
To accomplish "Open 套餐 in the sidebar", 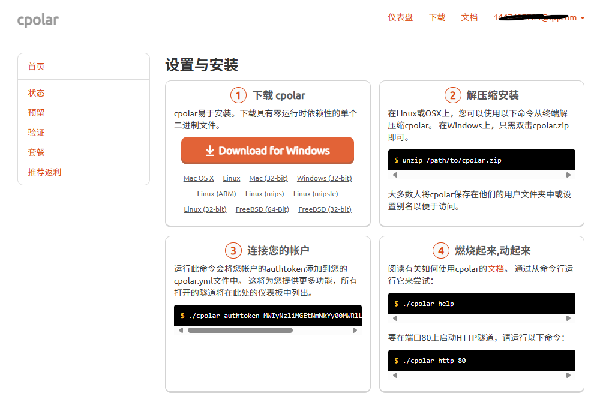I will pos(36,152).
